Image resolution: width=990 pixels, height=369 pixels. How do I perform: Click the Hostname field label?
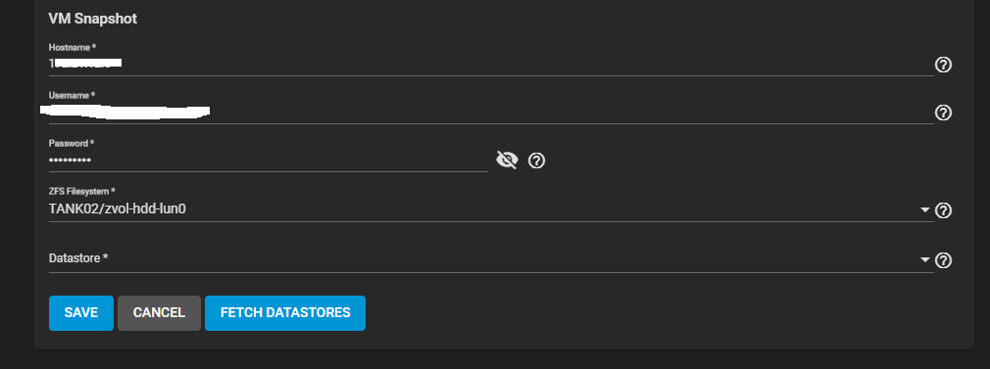click(72, 47)
